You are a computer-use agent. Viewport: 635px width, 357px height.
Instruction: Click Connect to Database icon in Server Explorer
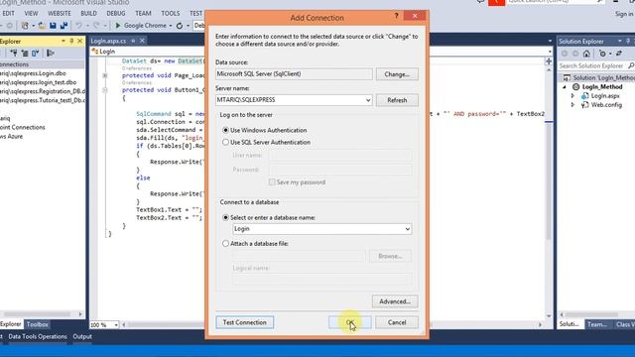pos(13,53)
